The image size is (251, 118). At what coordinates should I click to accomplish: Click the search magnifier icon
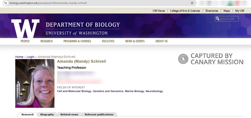coord(217,19)
